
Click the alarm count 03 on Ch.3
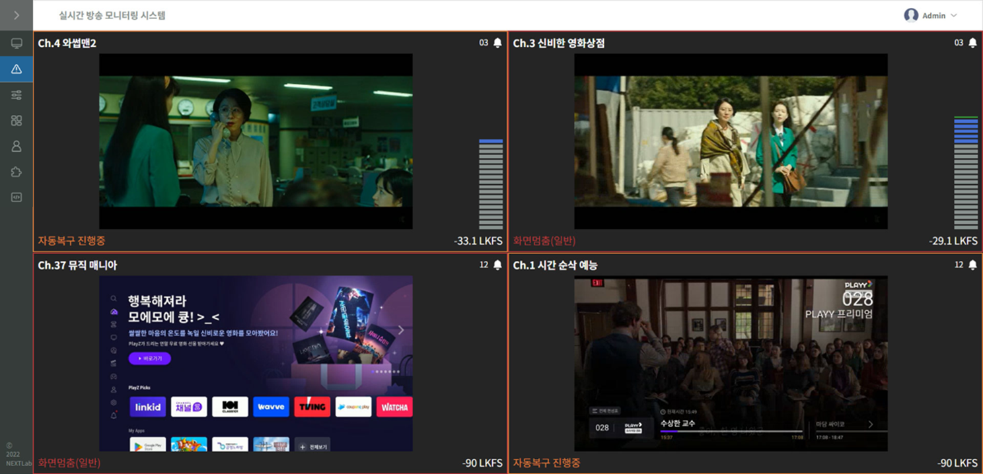pos(959,43)
